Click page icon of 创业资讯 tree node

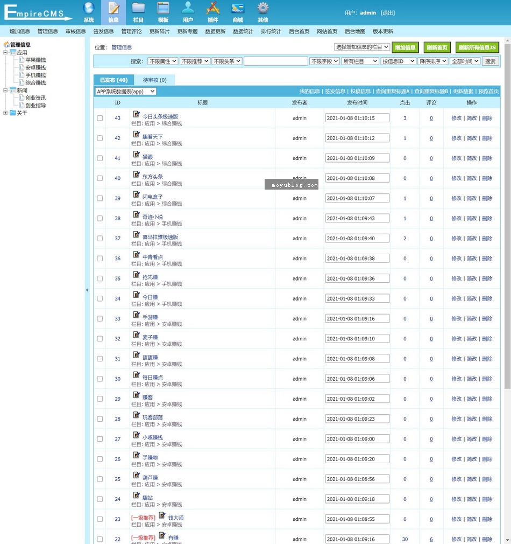[x=22, y=97]
